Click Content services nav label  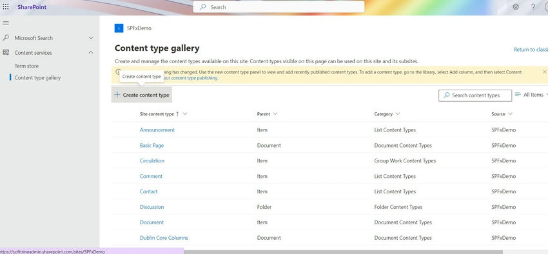pyautogui.click(x=33, y=53)
